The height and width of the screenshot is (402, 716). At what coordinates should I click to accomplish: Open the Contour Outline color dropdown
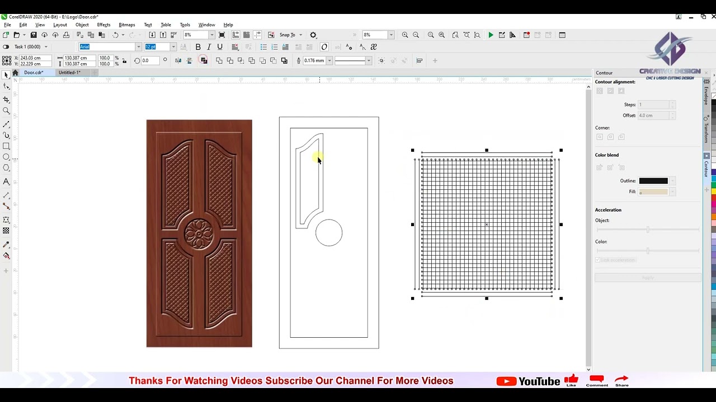pyautogui.click(x=673, y=181)
